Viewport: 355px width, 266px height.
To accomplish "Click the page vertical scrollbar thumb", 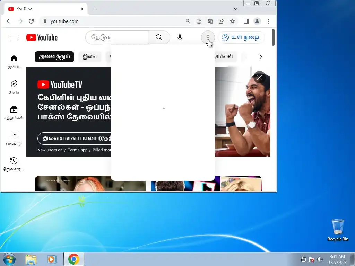I will point(273,37).
